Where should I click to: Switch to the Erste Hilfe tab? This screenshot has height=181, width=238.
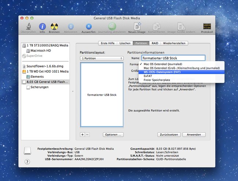tap(107, 43)
